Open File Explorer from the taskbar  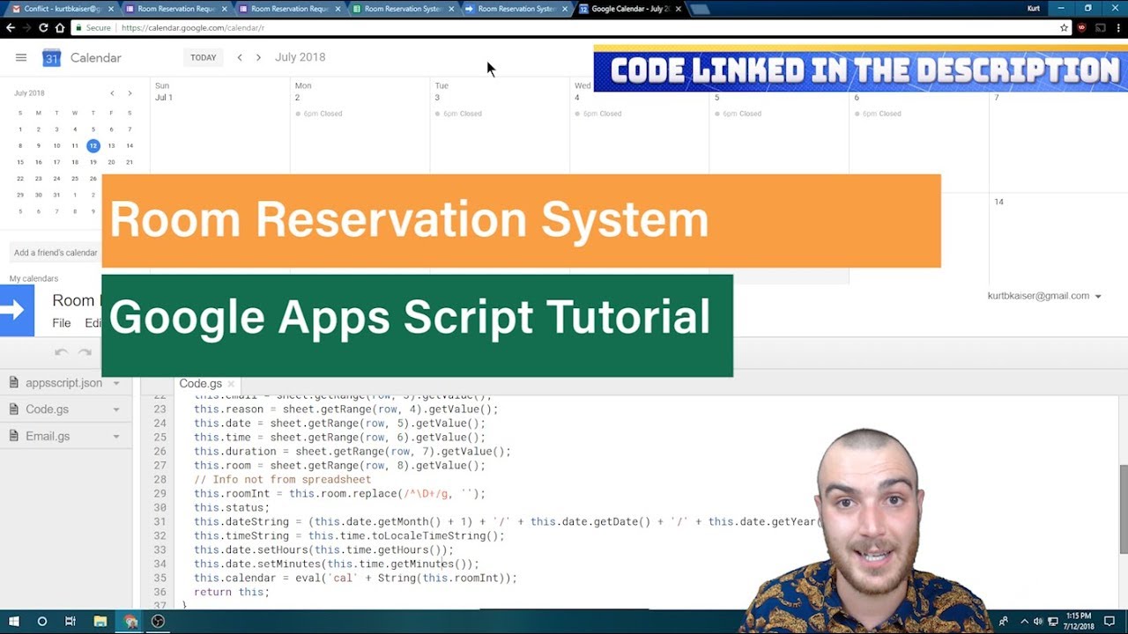100,622
